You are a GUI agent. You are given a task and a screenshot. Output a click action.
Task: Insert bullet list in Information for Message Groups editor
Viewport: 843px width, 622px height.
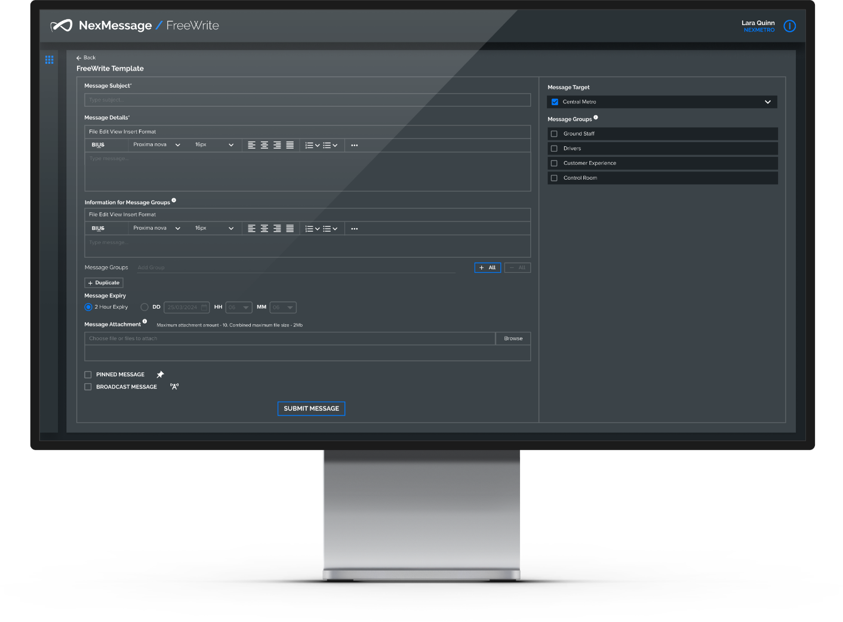[327, 229]
